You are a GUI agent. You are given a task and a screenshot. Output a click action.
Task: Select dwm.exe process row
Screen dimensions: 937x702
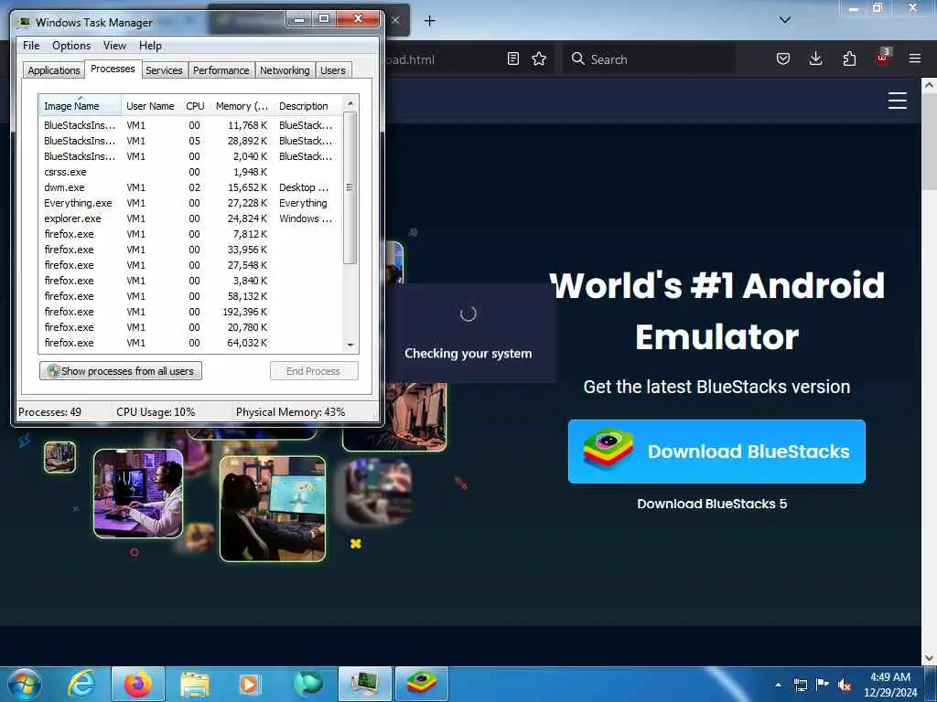coord(191,187)
